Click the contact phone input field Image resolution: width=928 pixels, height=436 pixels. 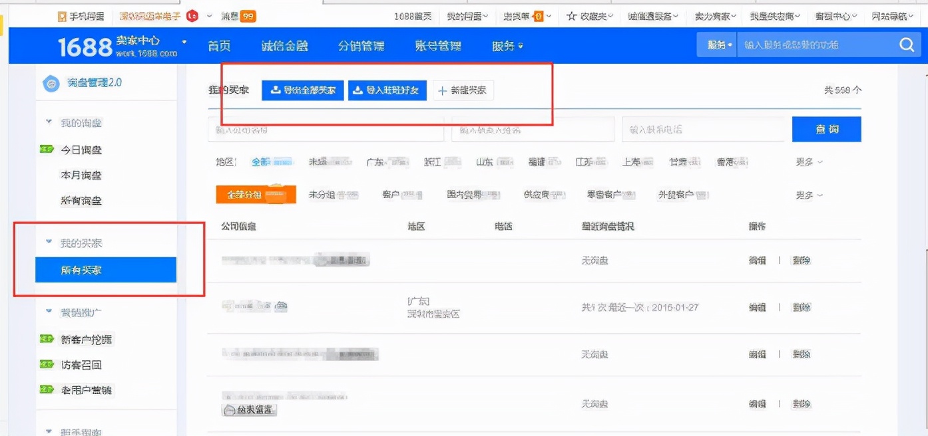point(702,130)
